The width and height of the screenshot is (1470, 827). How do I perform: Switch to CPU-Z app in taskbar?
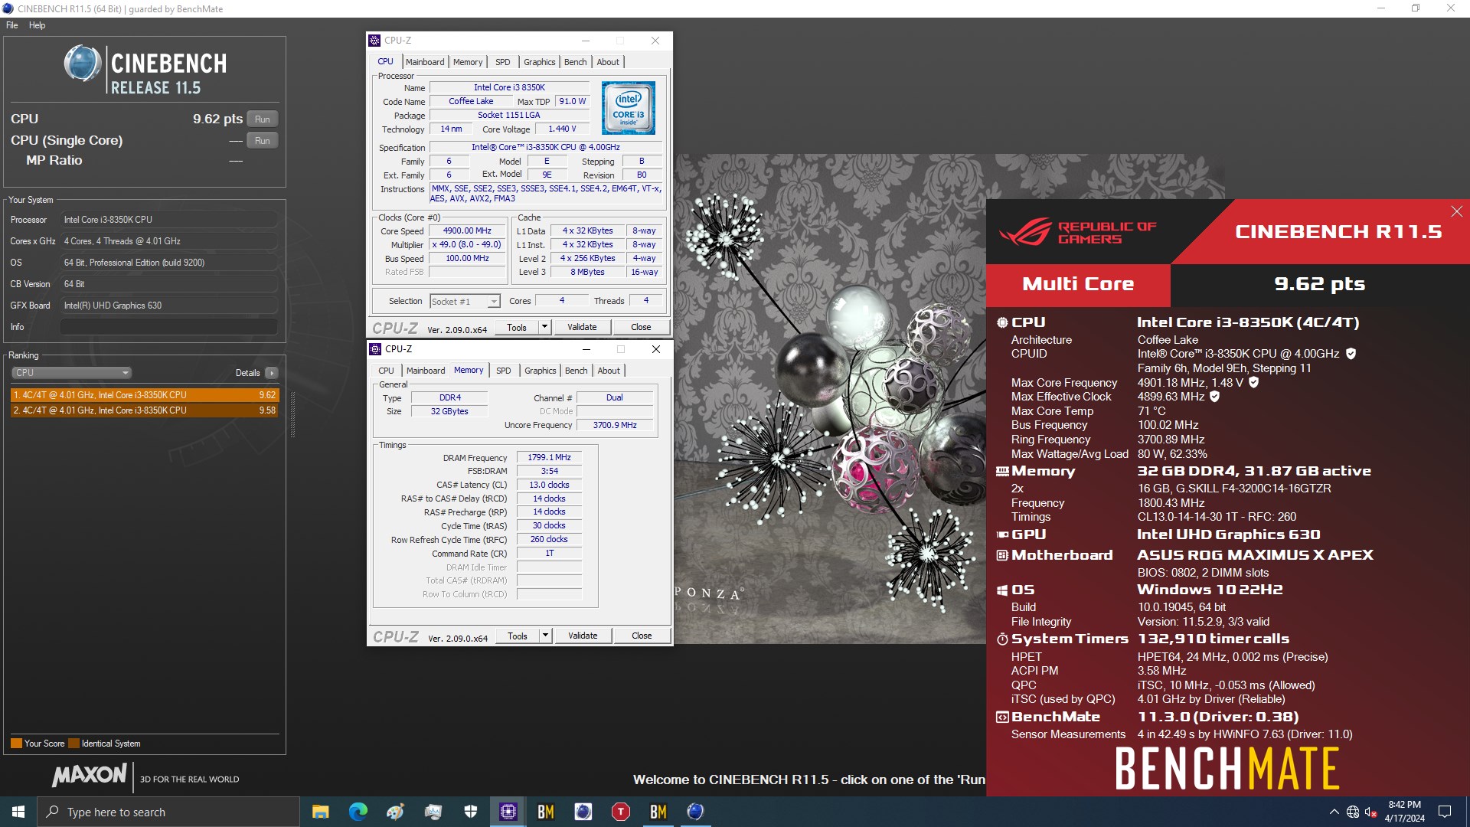(508, 812)
